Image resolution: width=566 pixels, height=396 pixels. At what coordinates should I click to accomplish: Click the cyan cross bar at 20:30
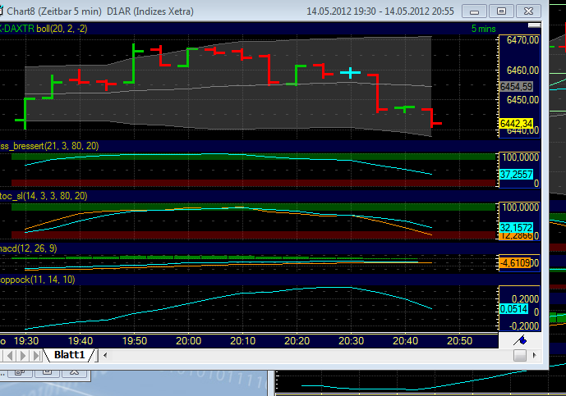point(350,73)
